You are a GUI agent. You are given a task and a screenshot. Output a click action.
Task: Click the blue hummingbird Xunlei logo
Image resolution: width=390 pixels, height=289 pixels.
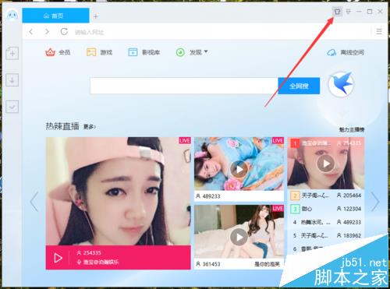(x=341, y=84)
